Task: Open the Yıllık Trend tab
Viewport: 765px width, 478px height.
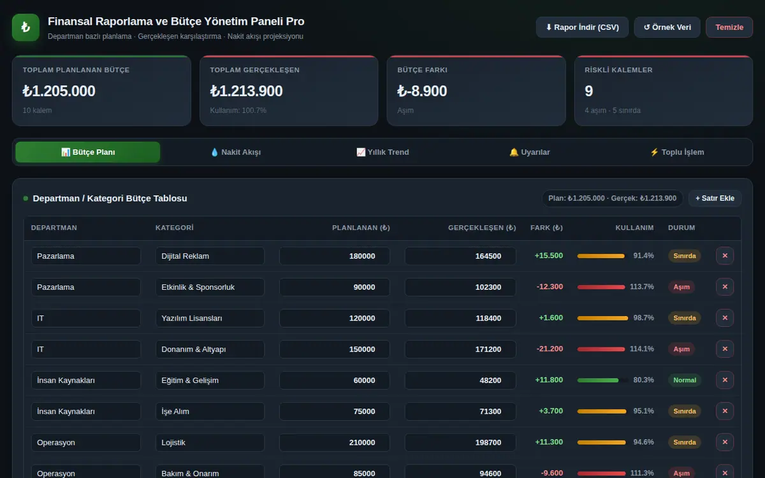Action: [x=382, y=152]
